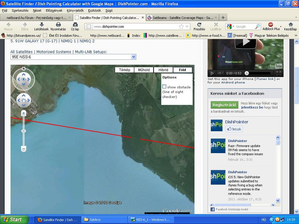
Task: Click the eye look-around control center
Action: click(x=24, y=79)
